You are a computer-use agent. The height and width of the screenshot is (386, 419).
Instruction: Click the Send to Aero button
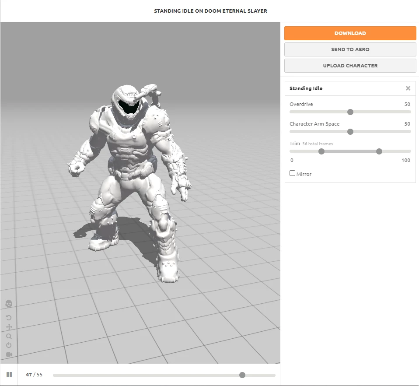point(350,49)
